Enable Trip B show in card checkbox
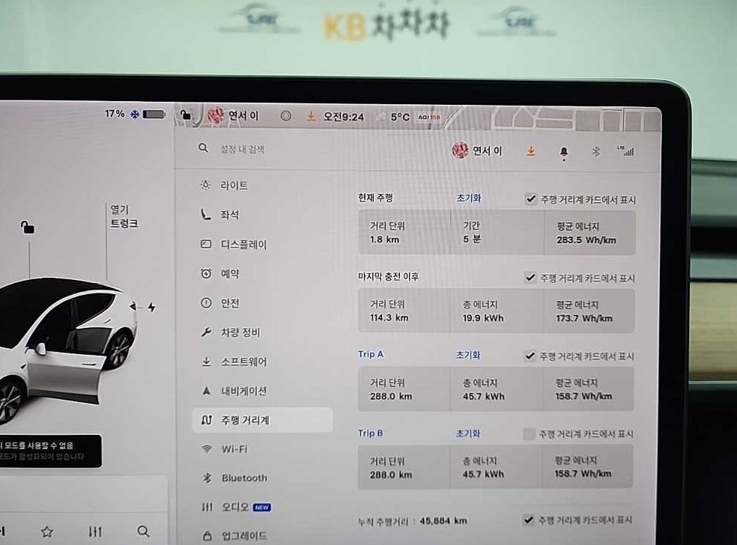Screen dimensions: 737x545 (529, 433)
